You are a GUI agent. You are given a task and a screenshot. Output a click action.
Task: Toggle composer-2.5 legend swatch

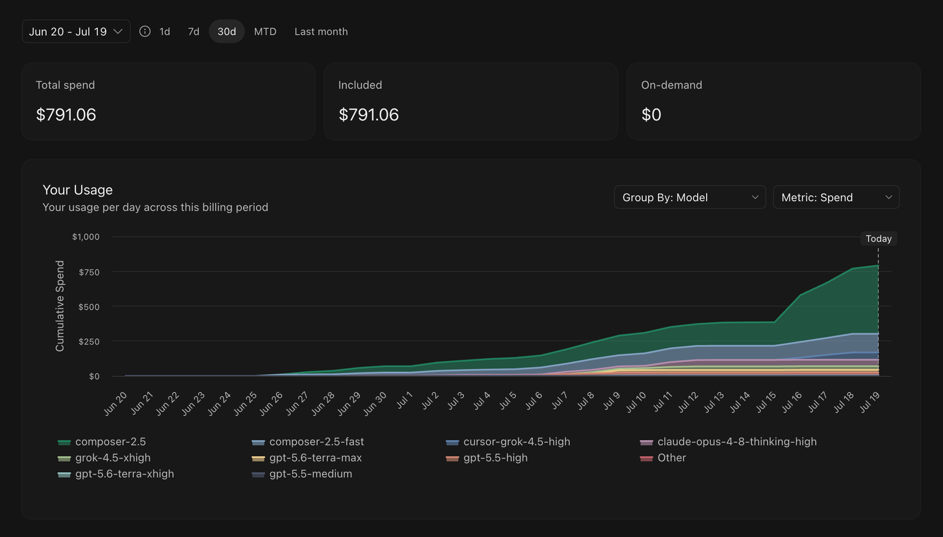tap(64, 442)
